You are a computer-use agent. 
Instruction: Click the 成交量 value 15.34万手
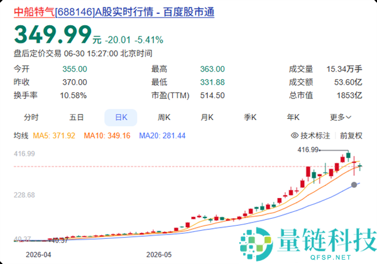coord(344,69)
